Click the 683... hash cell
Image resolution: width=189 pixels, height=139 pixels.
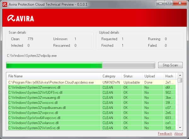pos(169,118)
